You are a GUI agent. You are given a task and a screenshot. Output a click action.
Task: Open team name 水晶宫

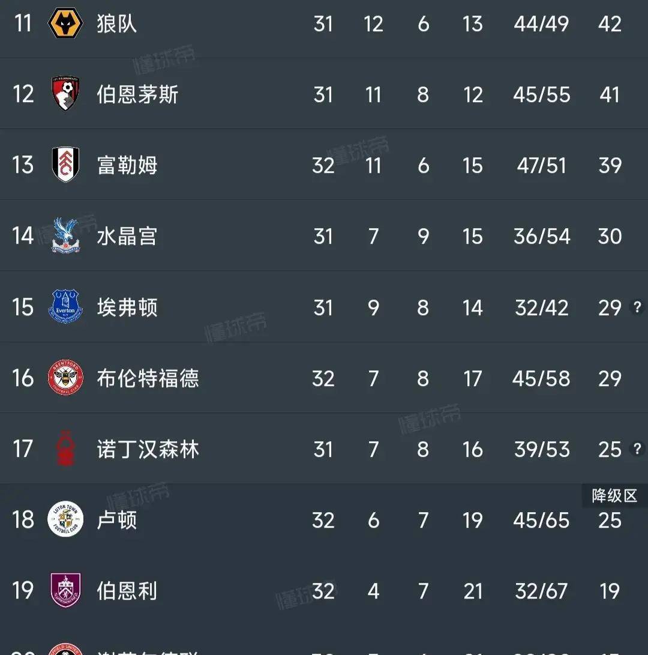coord(127,236)
